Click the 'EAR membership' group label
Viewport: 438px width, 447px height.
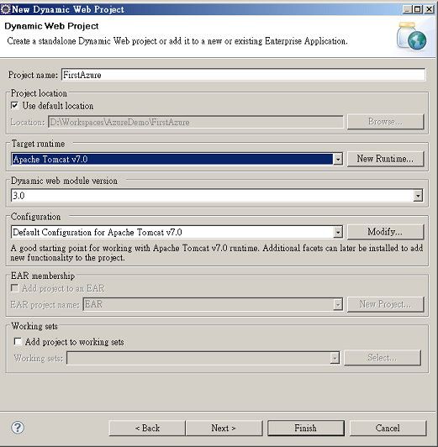(43, 276)
